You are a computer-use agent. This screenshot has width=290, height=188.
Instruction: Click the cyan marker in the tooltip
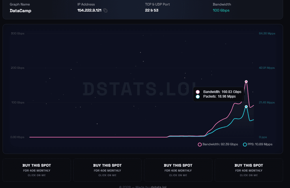click(198, 96)
